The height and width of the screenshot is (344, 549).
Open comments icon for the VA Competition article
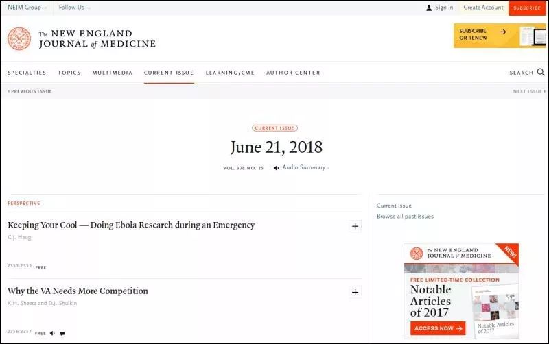(62, 333)
